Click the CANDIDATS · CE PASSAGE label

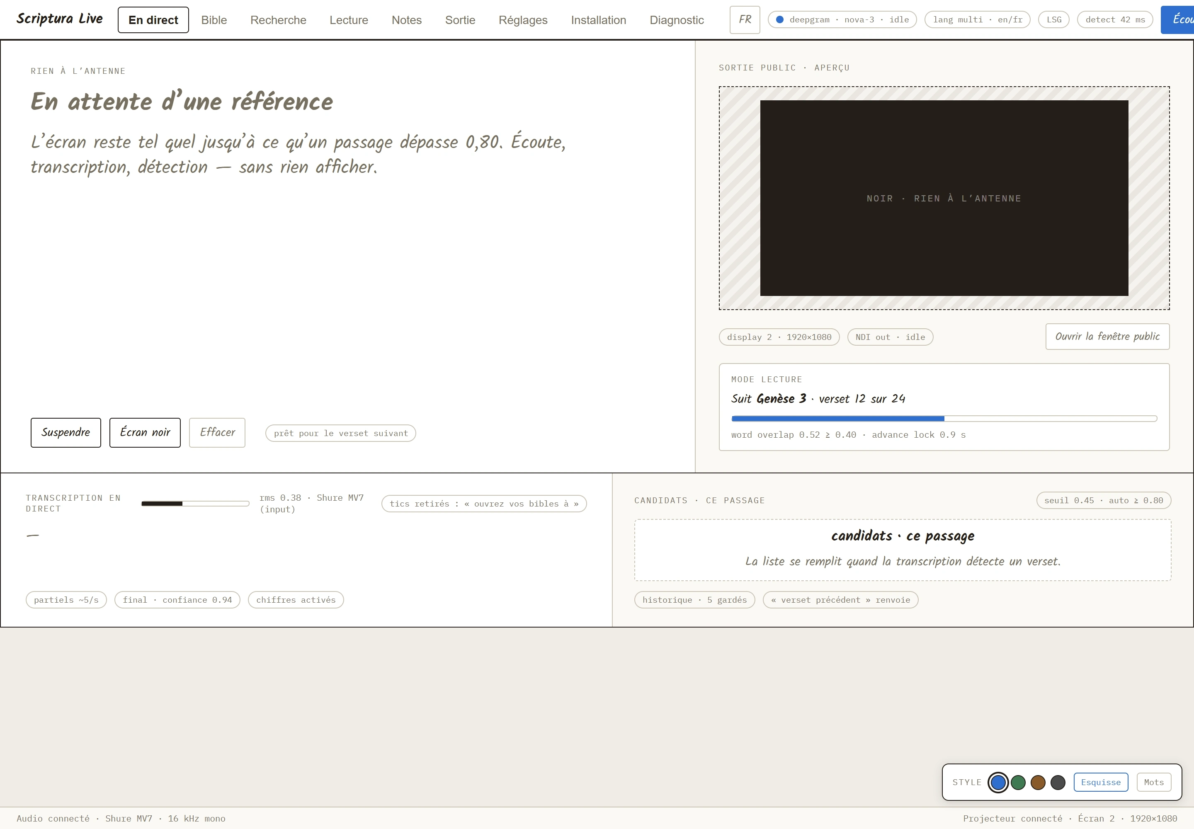click(x=699, y=500)
